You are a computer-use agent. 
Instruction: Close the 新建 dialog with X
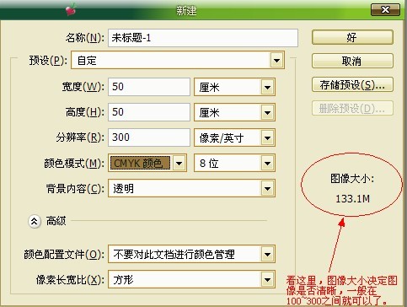(385, 10)
